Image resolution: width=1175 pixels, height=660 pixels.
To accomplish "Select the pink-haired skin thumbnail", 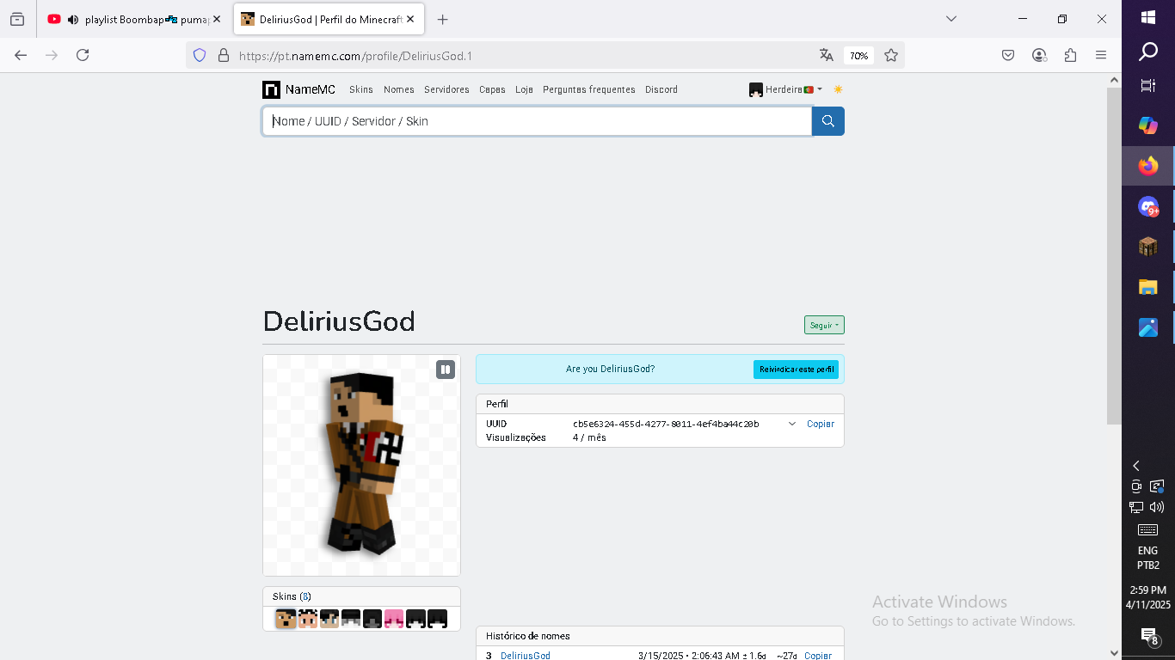I will click(394, 619).
